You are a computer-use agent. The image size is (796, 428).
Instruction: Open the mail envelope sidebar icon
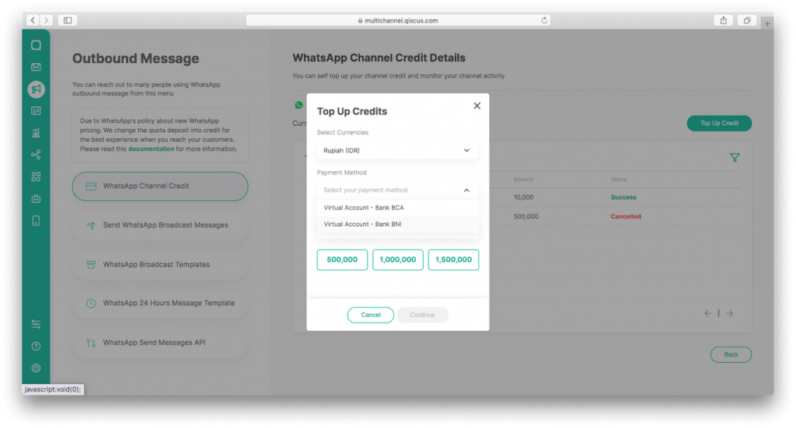pyautogui.click(x=36, y=67)
